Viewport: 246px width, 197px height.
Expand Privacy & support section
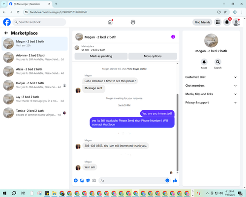211,102
